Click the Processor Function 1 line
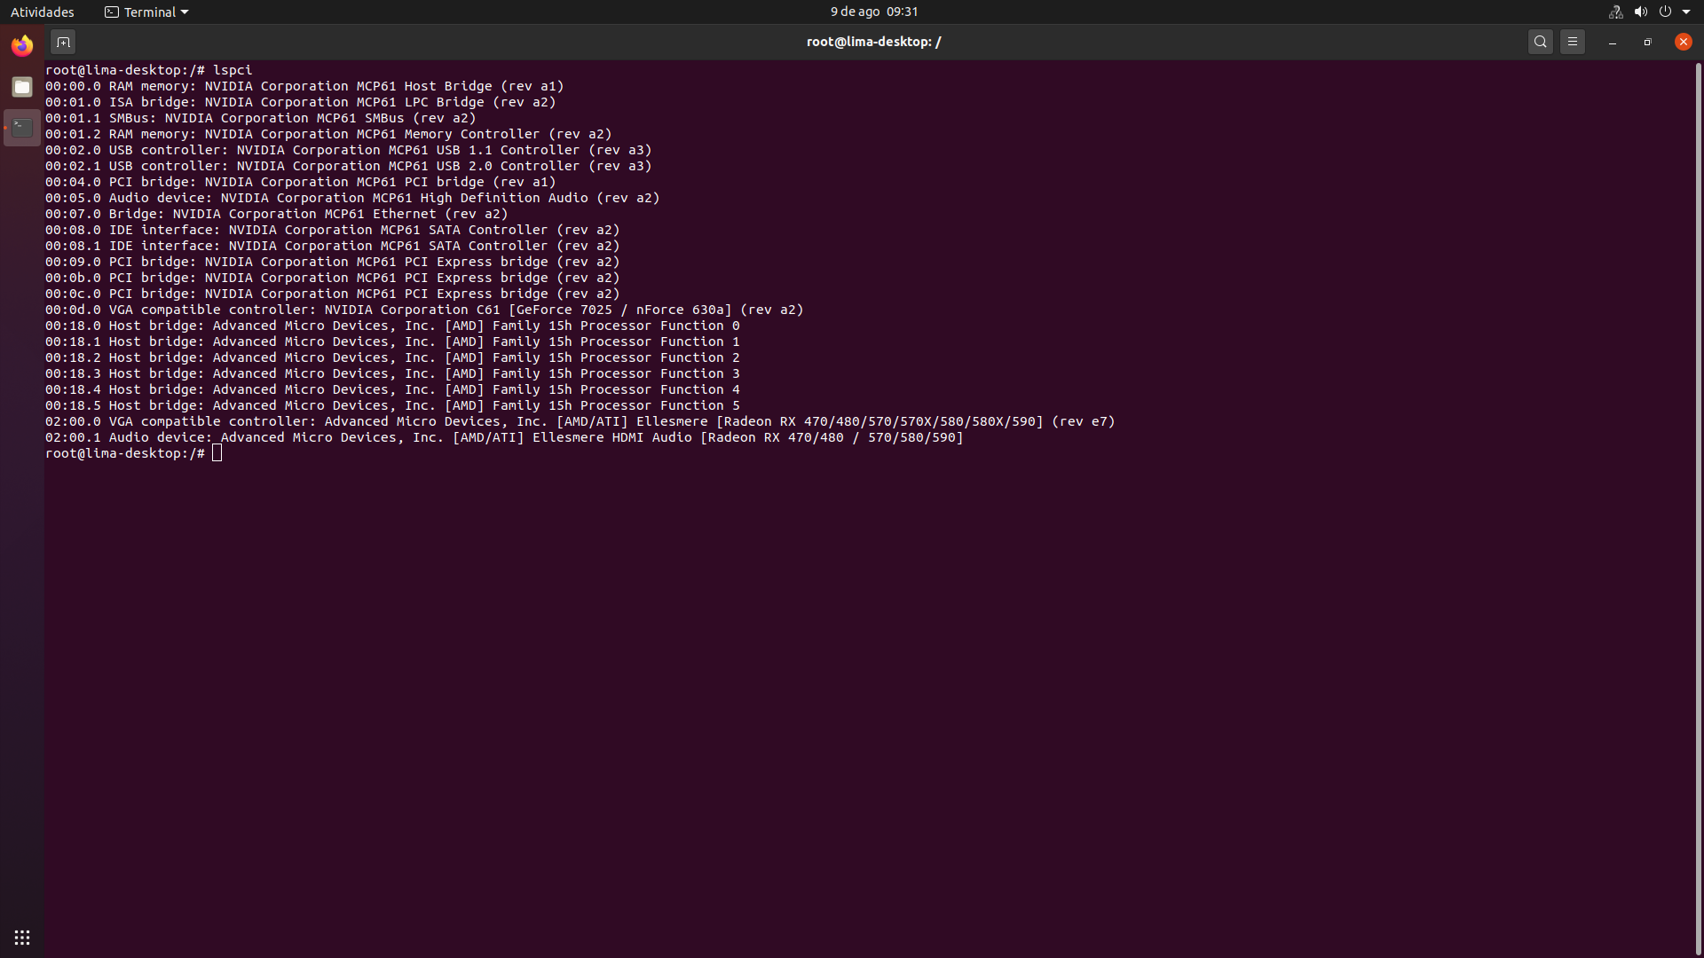The width and height of the screenshot is (1704, 958). coord(392,342)
